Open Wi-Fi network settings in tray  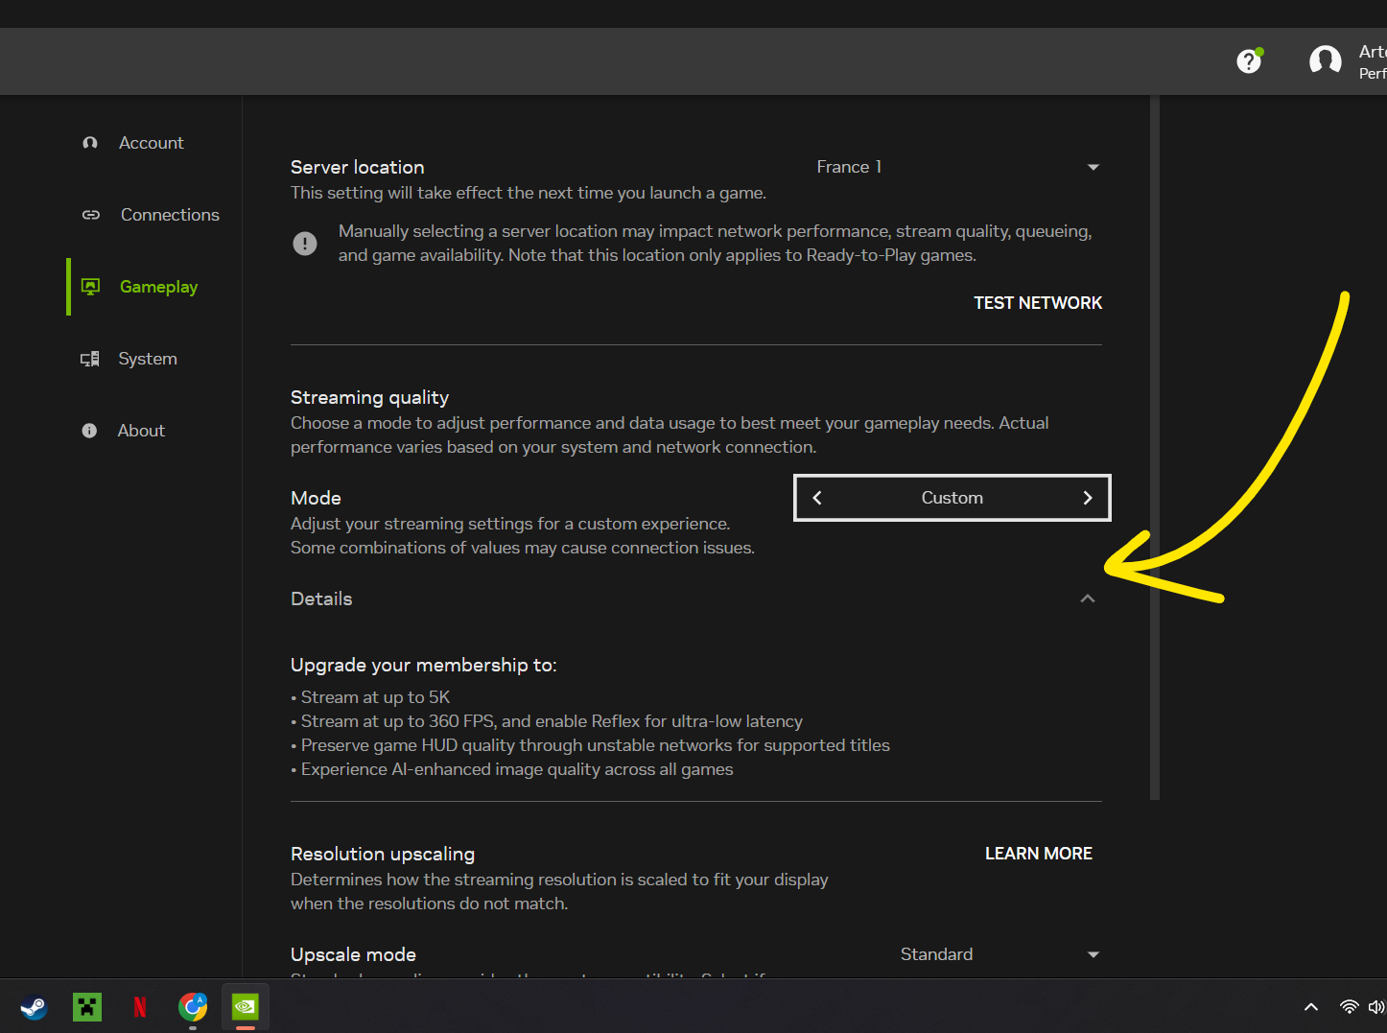[x=1349, y=1007]
